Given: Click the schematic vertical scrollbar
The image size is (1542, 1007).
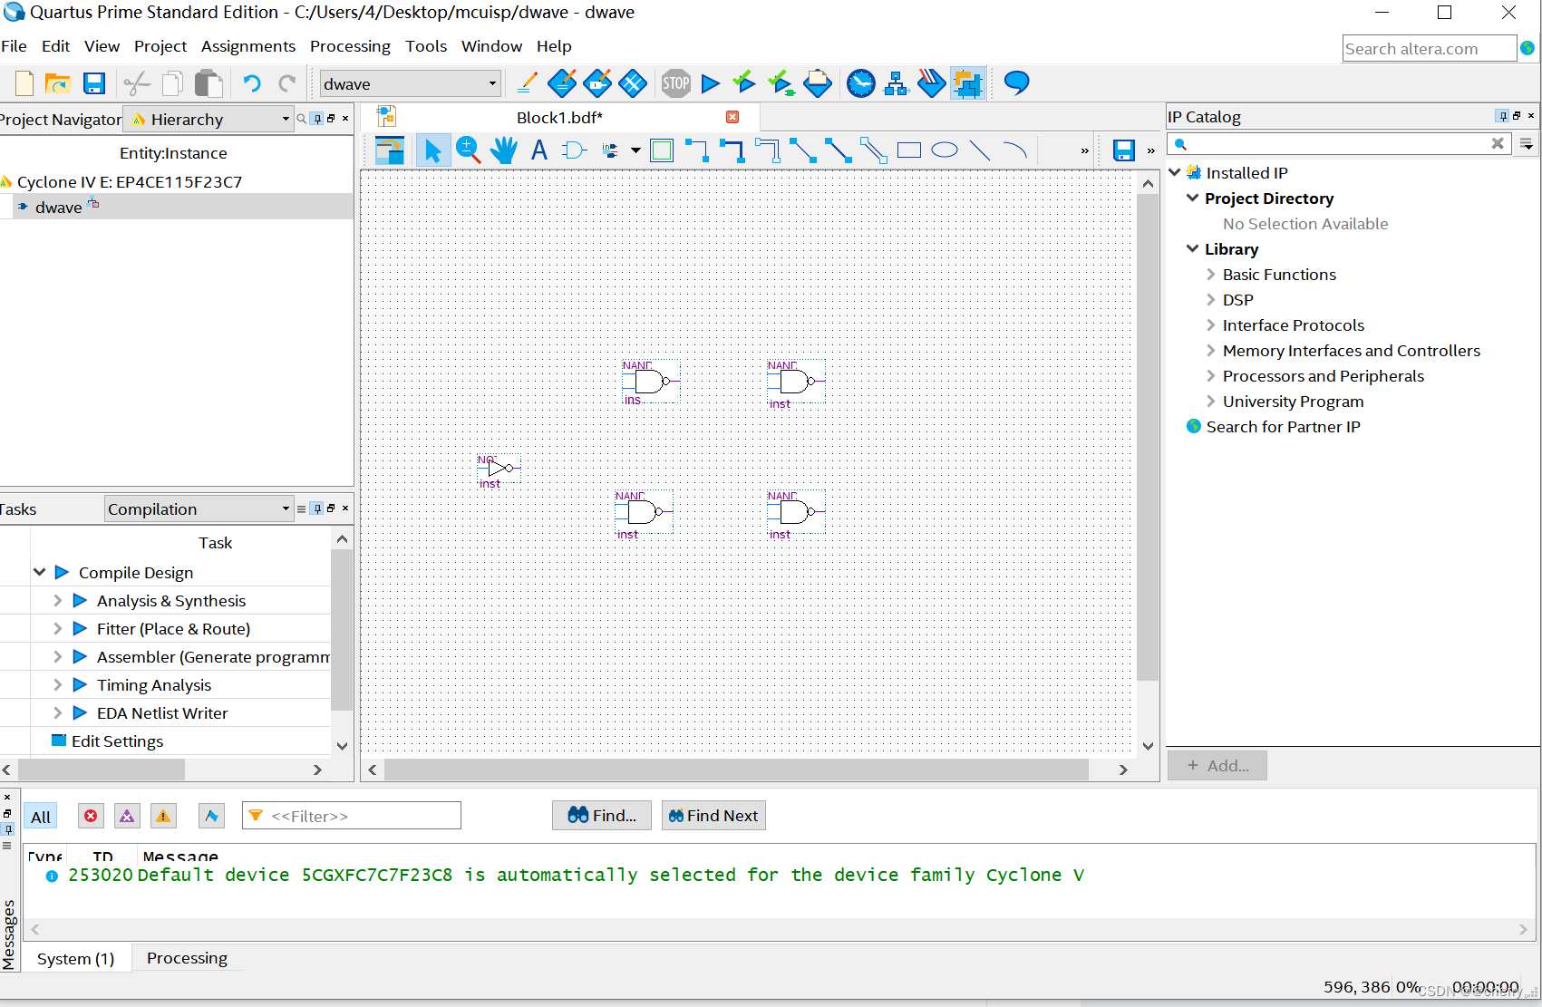Looking at the screenshot, I should click(x=1148, y=435).
